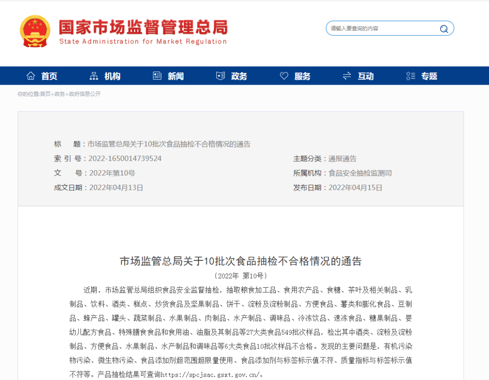This screenshot has height=380, width=489.
Task: Click the 你的位置 breadcrumb label
Action: 28,94
